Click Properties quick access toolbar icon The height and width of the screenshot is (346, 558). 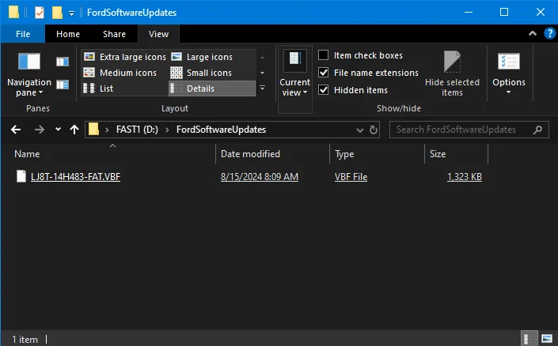(39, 13)
